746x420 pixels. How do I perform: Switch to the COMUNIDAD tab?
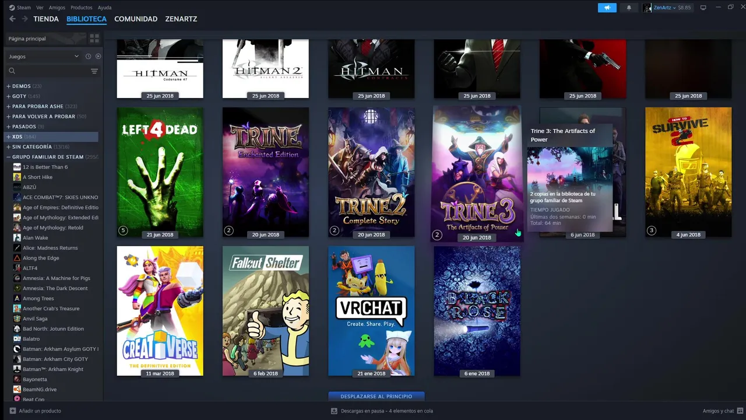click(136, 19)
